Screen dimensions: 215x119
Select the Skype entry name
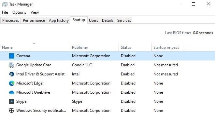pos(21,101)
